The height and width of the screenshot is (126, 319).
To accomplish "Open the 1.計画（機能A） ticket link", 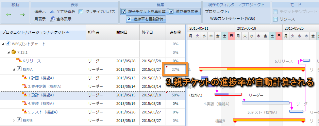I will (41, 78).
